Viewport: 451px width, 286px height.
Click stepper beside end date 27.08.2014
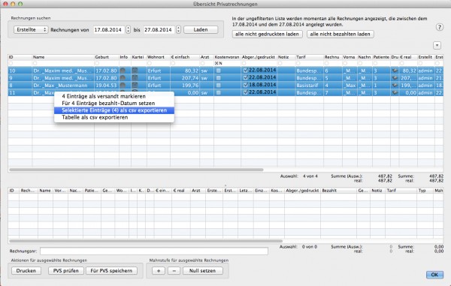click(179, 29)
